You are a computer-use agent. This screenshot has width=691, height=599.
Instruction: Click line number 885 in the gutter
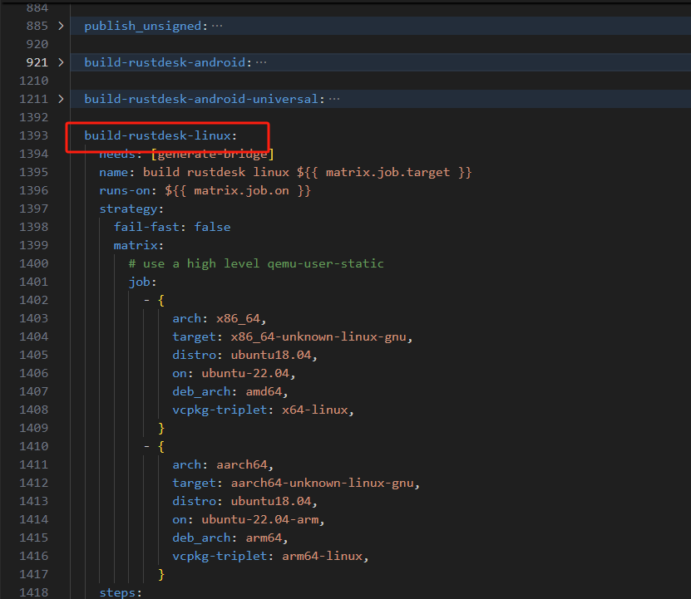[37, 26]
